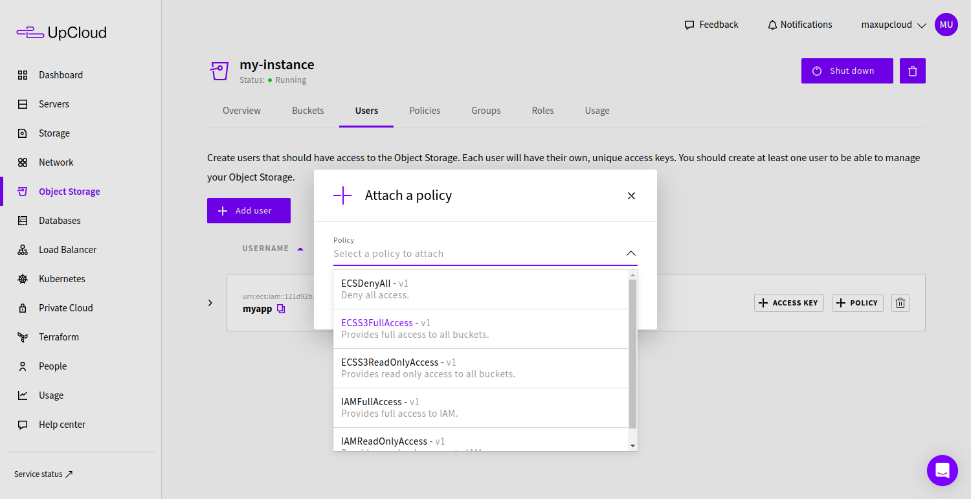Screen dimensions: 971x499
Task: Open Usage in the sidebar
Action: coord(50,395)
